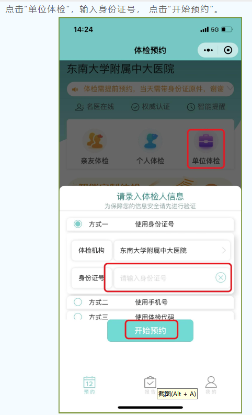This screenshot has height=415, width=252.
Task: Tap the 名医在线 link
Action: click(x=95, y=107)
